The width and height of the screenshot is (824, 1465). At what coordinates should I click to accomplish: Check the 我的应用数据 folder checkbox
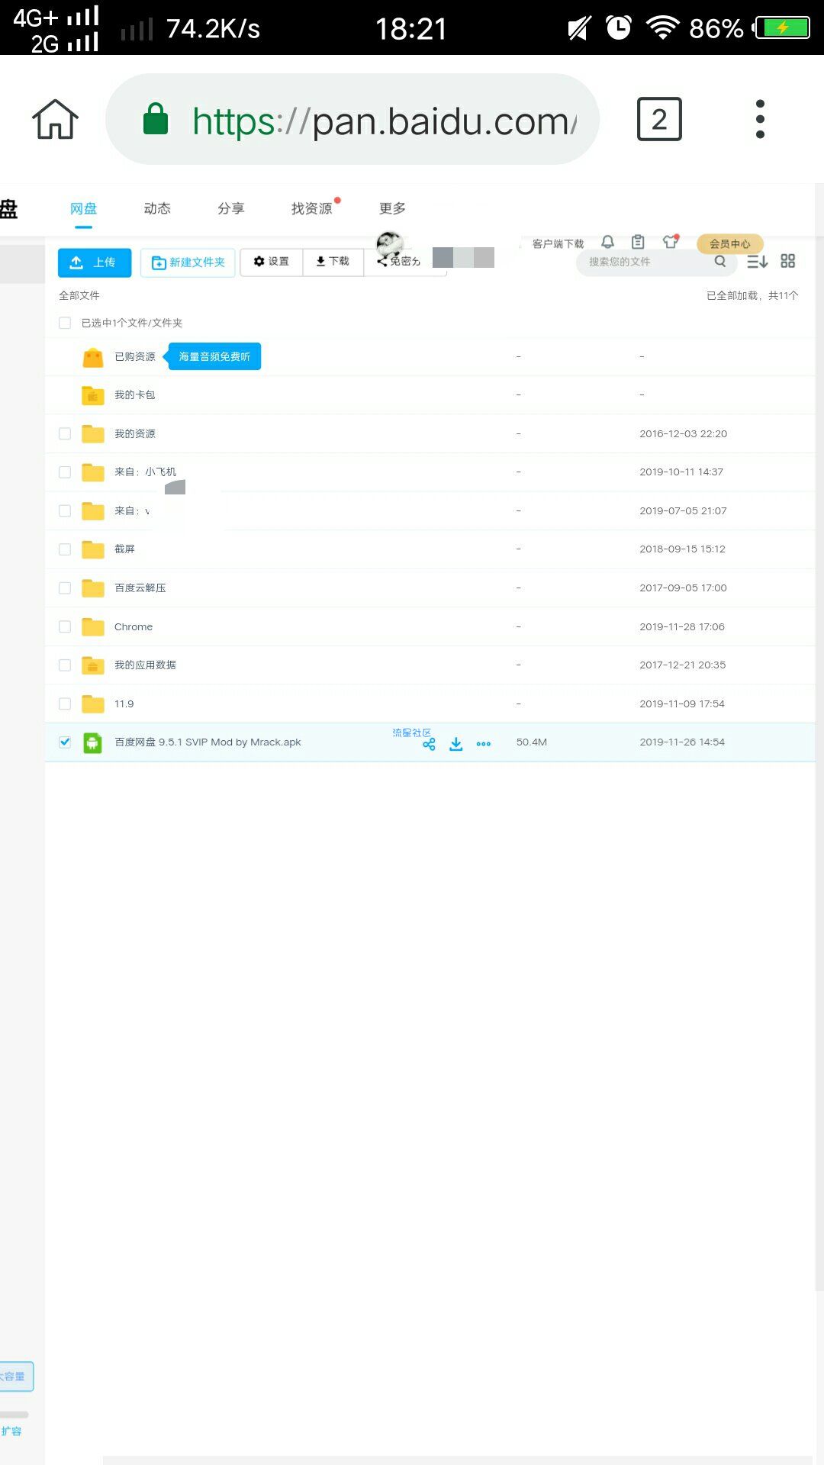[65, 665]
